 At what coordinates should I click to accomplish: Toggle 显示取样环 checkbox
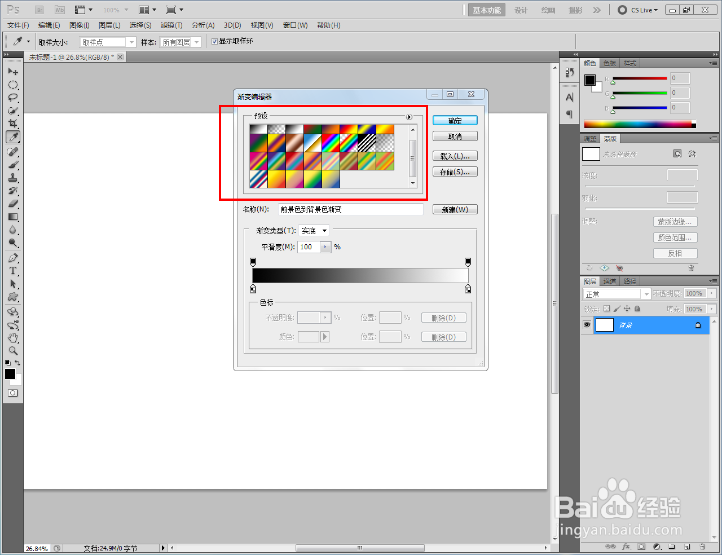coord(214,41)
